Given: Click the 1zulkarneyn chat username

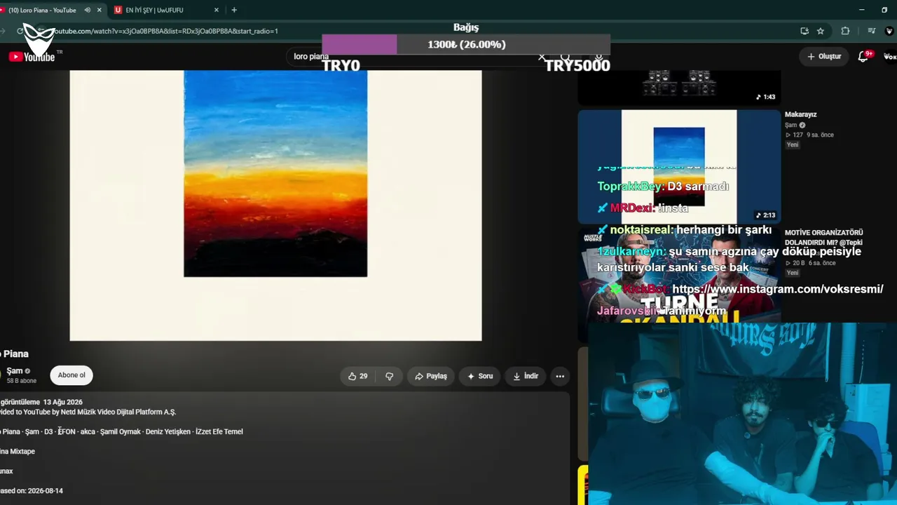Looking at the screenshot, I should [x=631, y=251].
